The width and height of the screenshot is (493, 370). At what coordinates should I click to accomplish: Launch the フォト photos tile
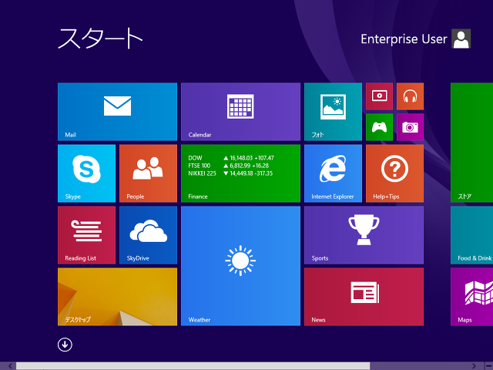point(333,112)
